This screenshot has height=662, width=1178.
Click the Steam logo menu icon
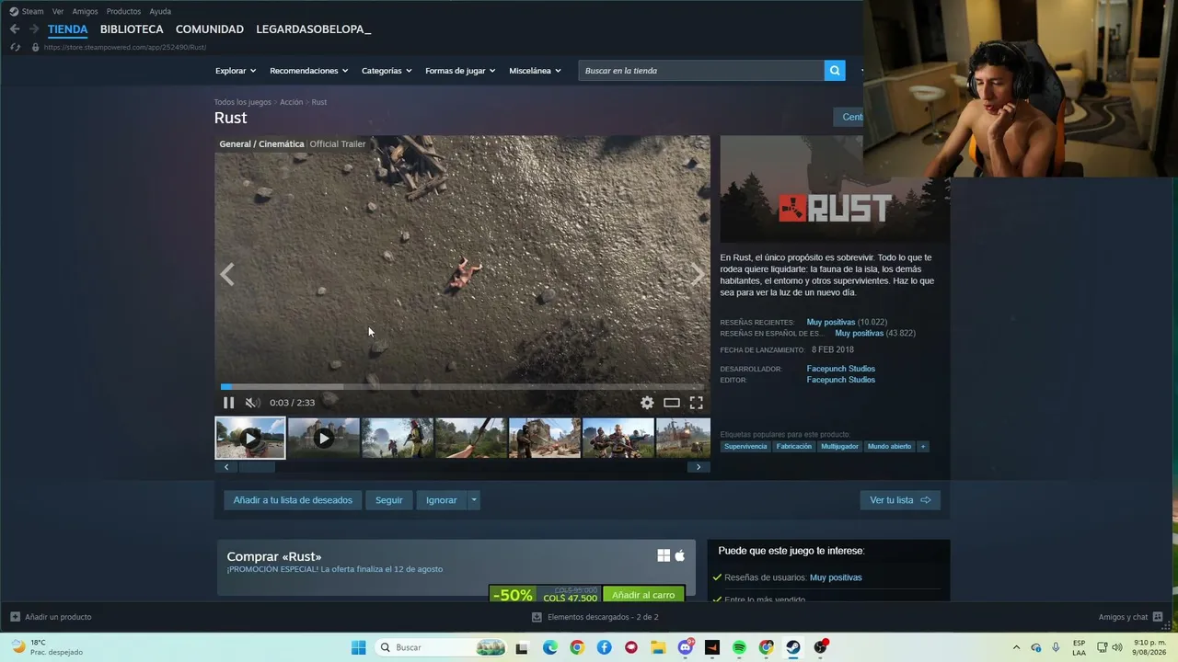pos(14,12)
